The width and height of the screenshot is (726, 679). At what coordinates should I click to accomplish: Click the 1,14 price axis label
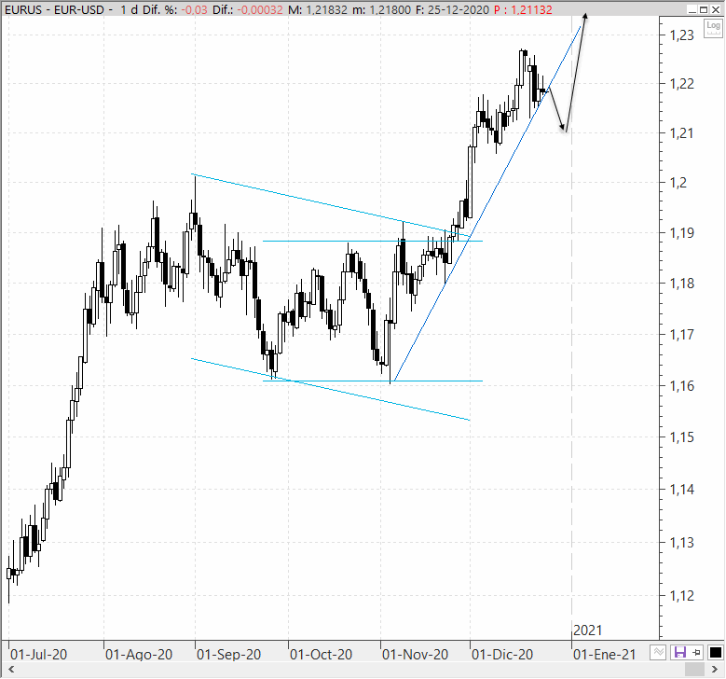pos(682,490)
